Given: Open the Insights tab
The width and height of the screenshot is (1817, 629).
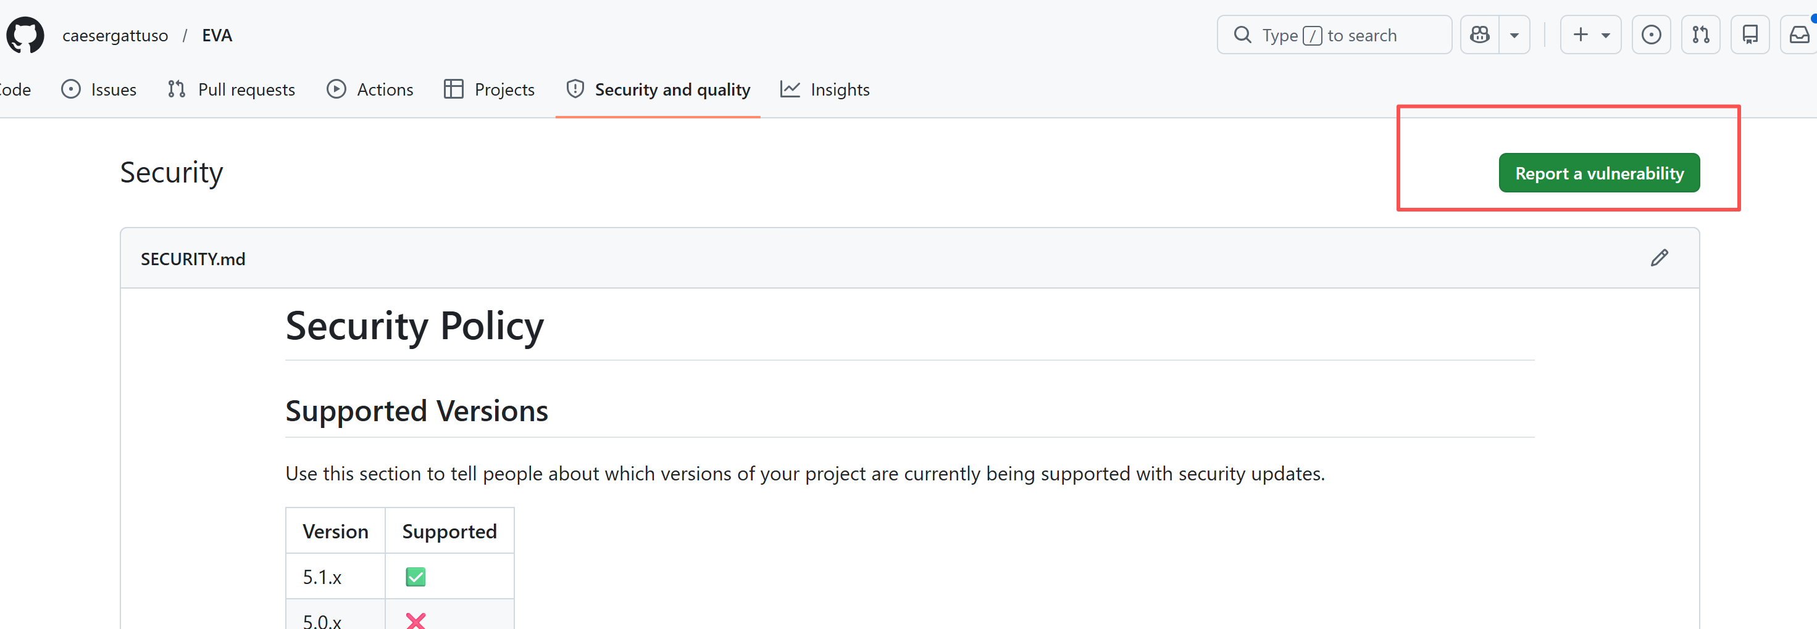Looking at the screenshot, I should click(x=825, y=89).
